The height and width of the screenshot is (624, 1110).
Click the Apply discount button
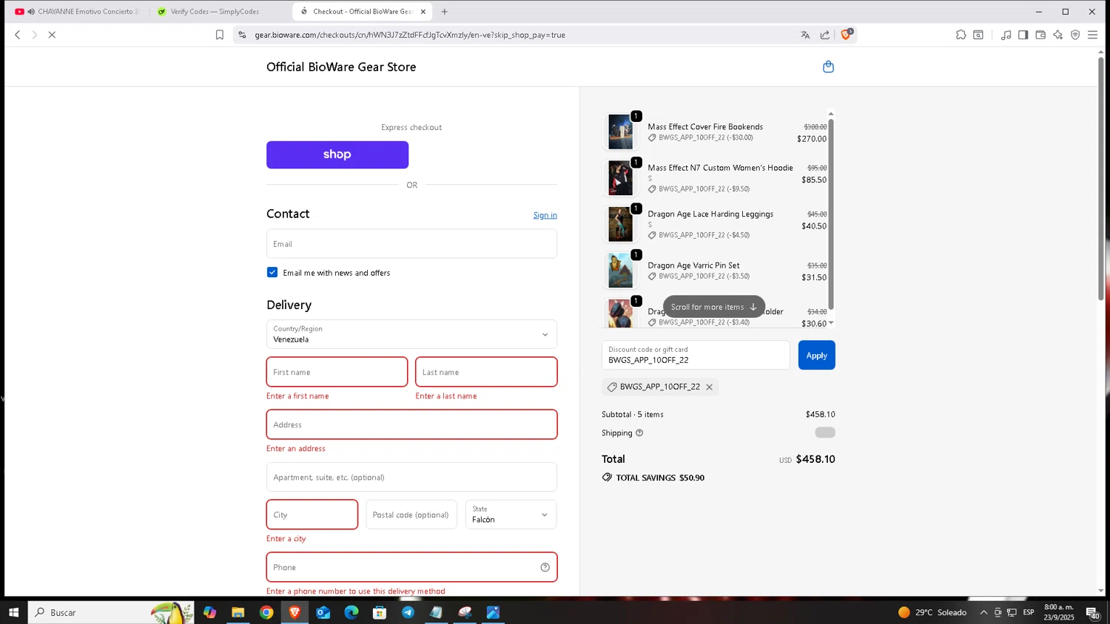point(816,356)
